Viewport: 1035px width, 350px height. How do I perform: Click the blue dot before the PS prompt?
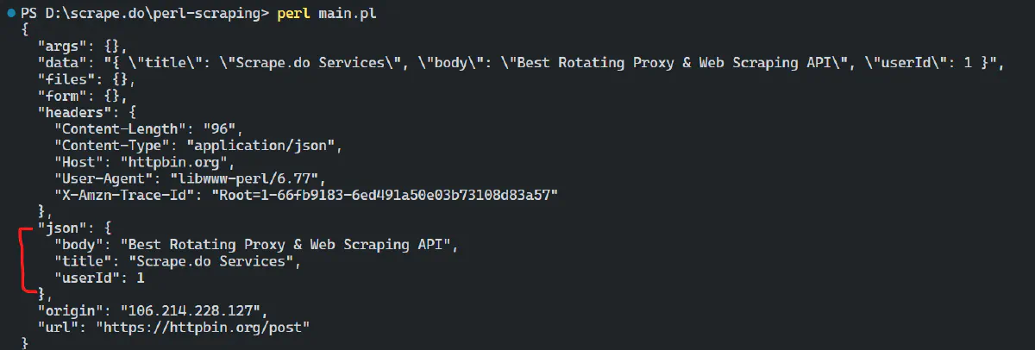pyautogui.click(x=9, y=16)
